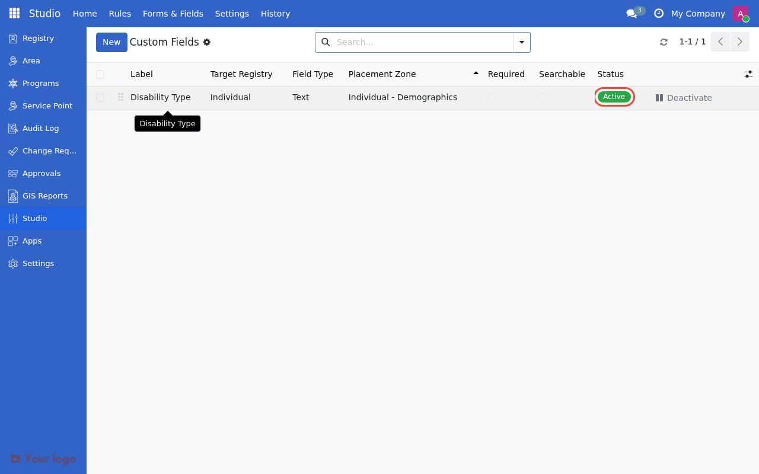Open the History menu item
The height and width of the screenshot is (474, 759).
coord(275,13)
